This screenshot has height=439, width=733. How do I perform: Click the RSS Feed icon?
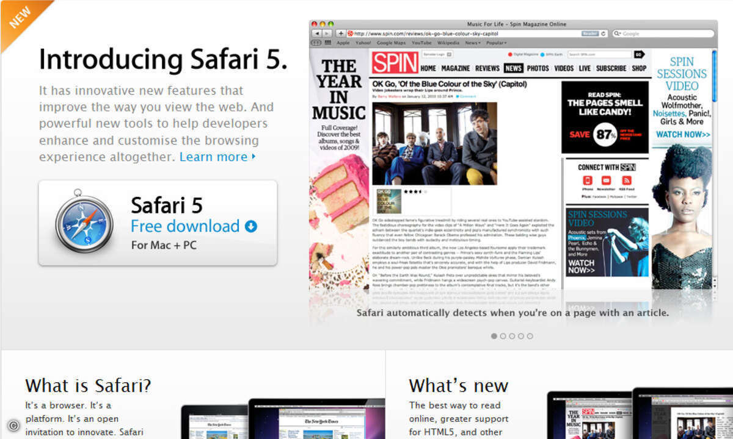(626, 180)
